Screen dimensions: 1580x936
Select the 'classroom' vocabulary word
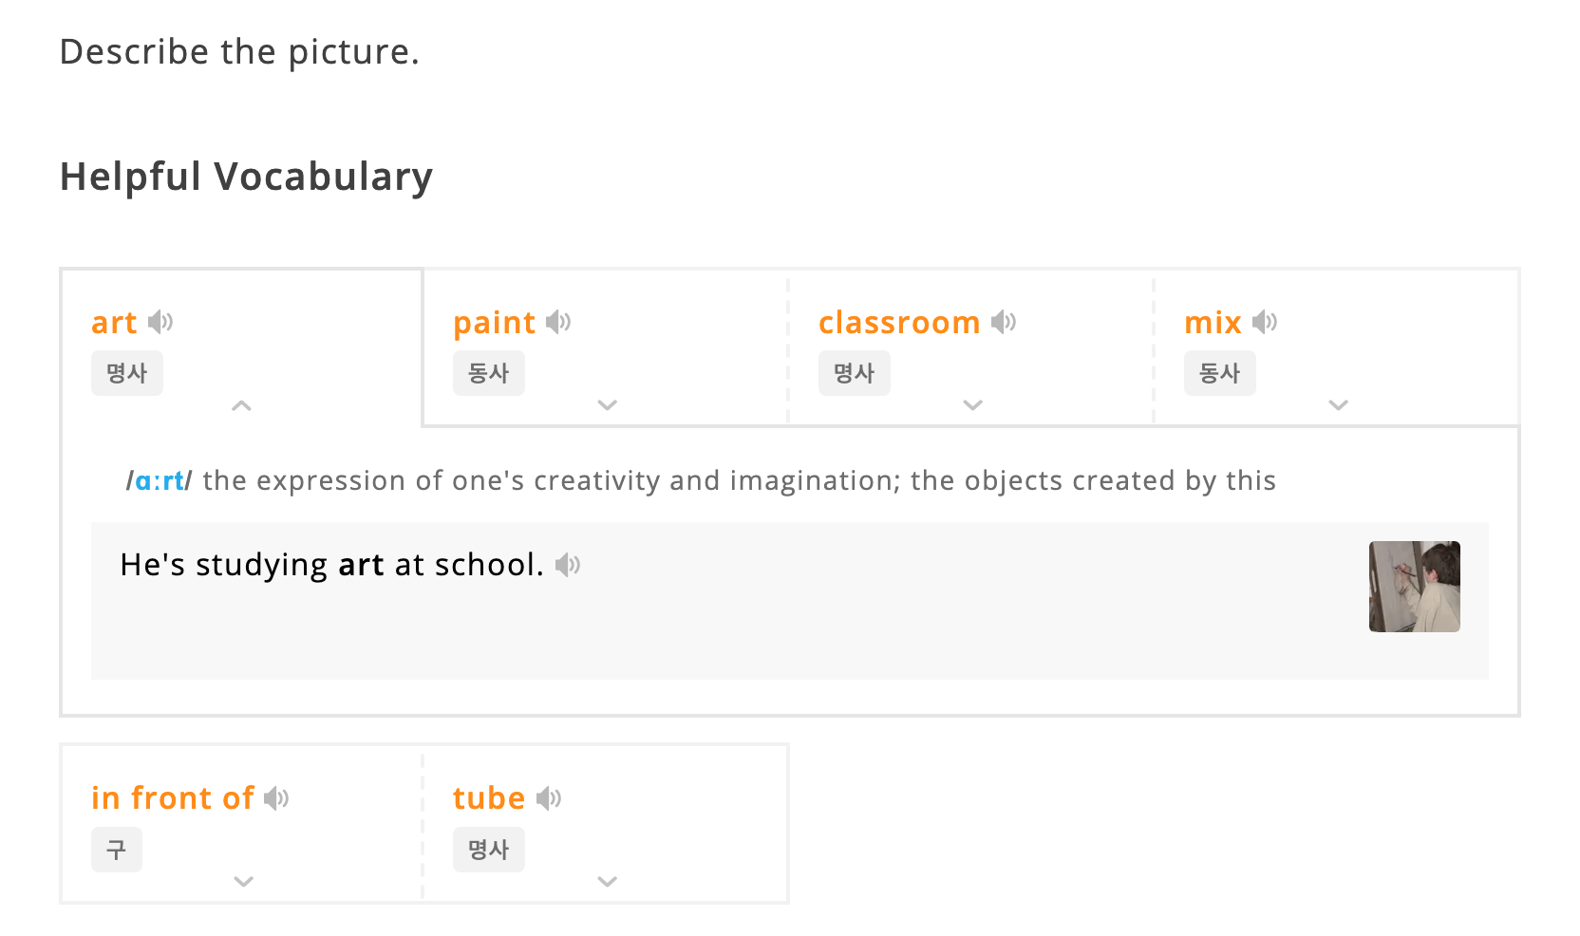coord(899,323)
